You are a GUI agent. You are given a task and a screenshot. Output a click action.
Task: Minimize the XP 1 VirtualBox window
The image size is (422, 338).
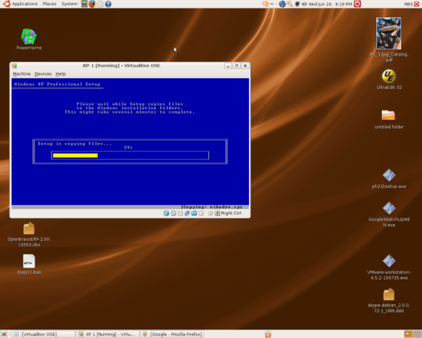tap(228, 65)
